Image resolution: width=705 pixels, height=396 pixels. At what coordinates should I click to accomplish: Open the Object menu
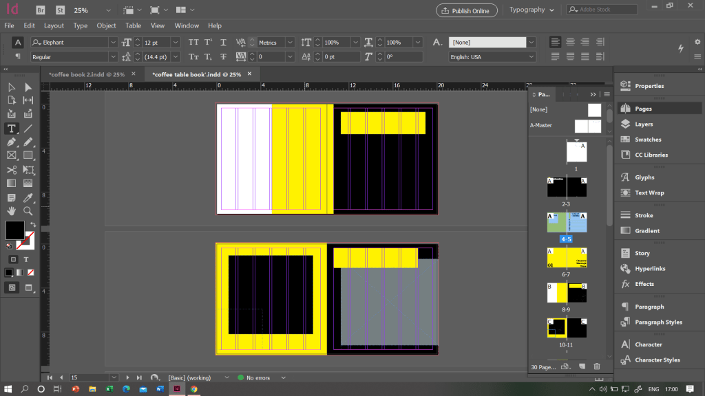tap(106, 25)
